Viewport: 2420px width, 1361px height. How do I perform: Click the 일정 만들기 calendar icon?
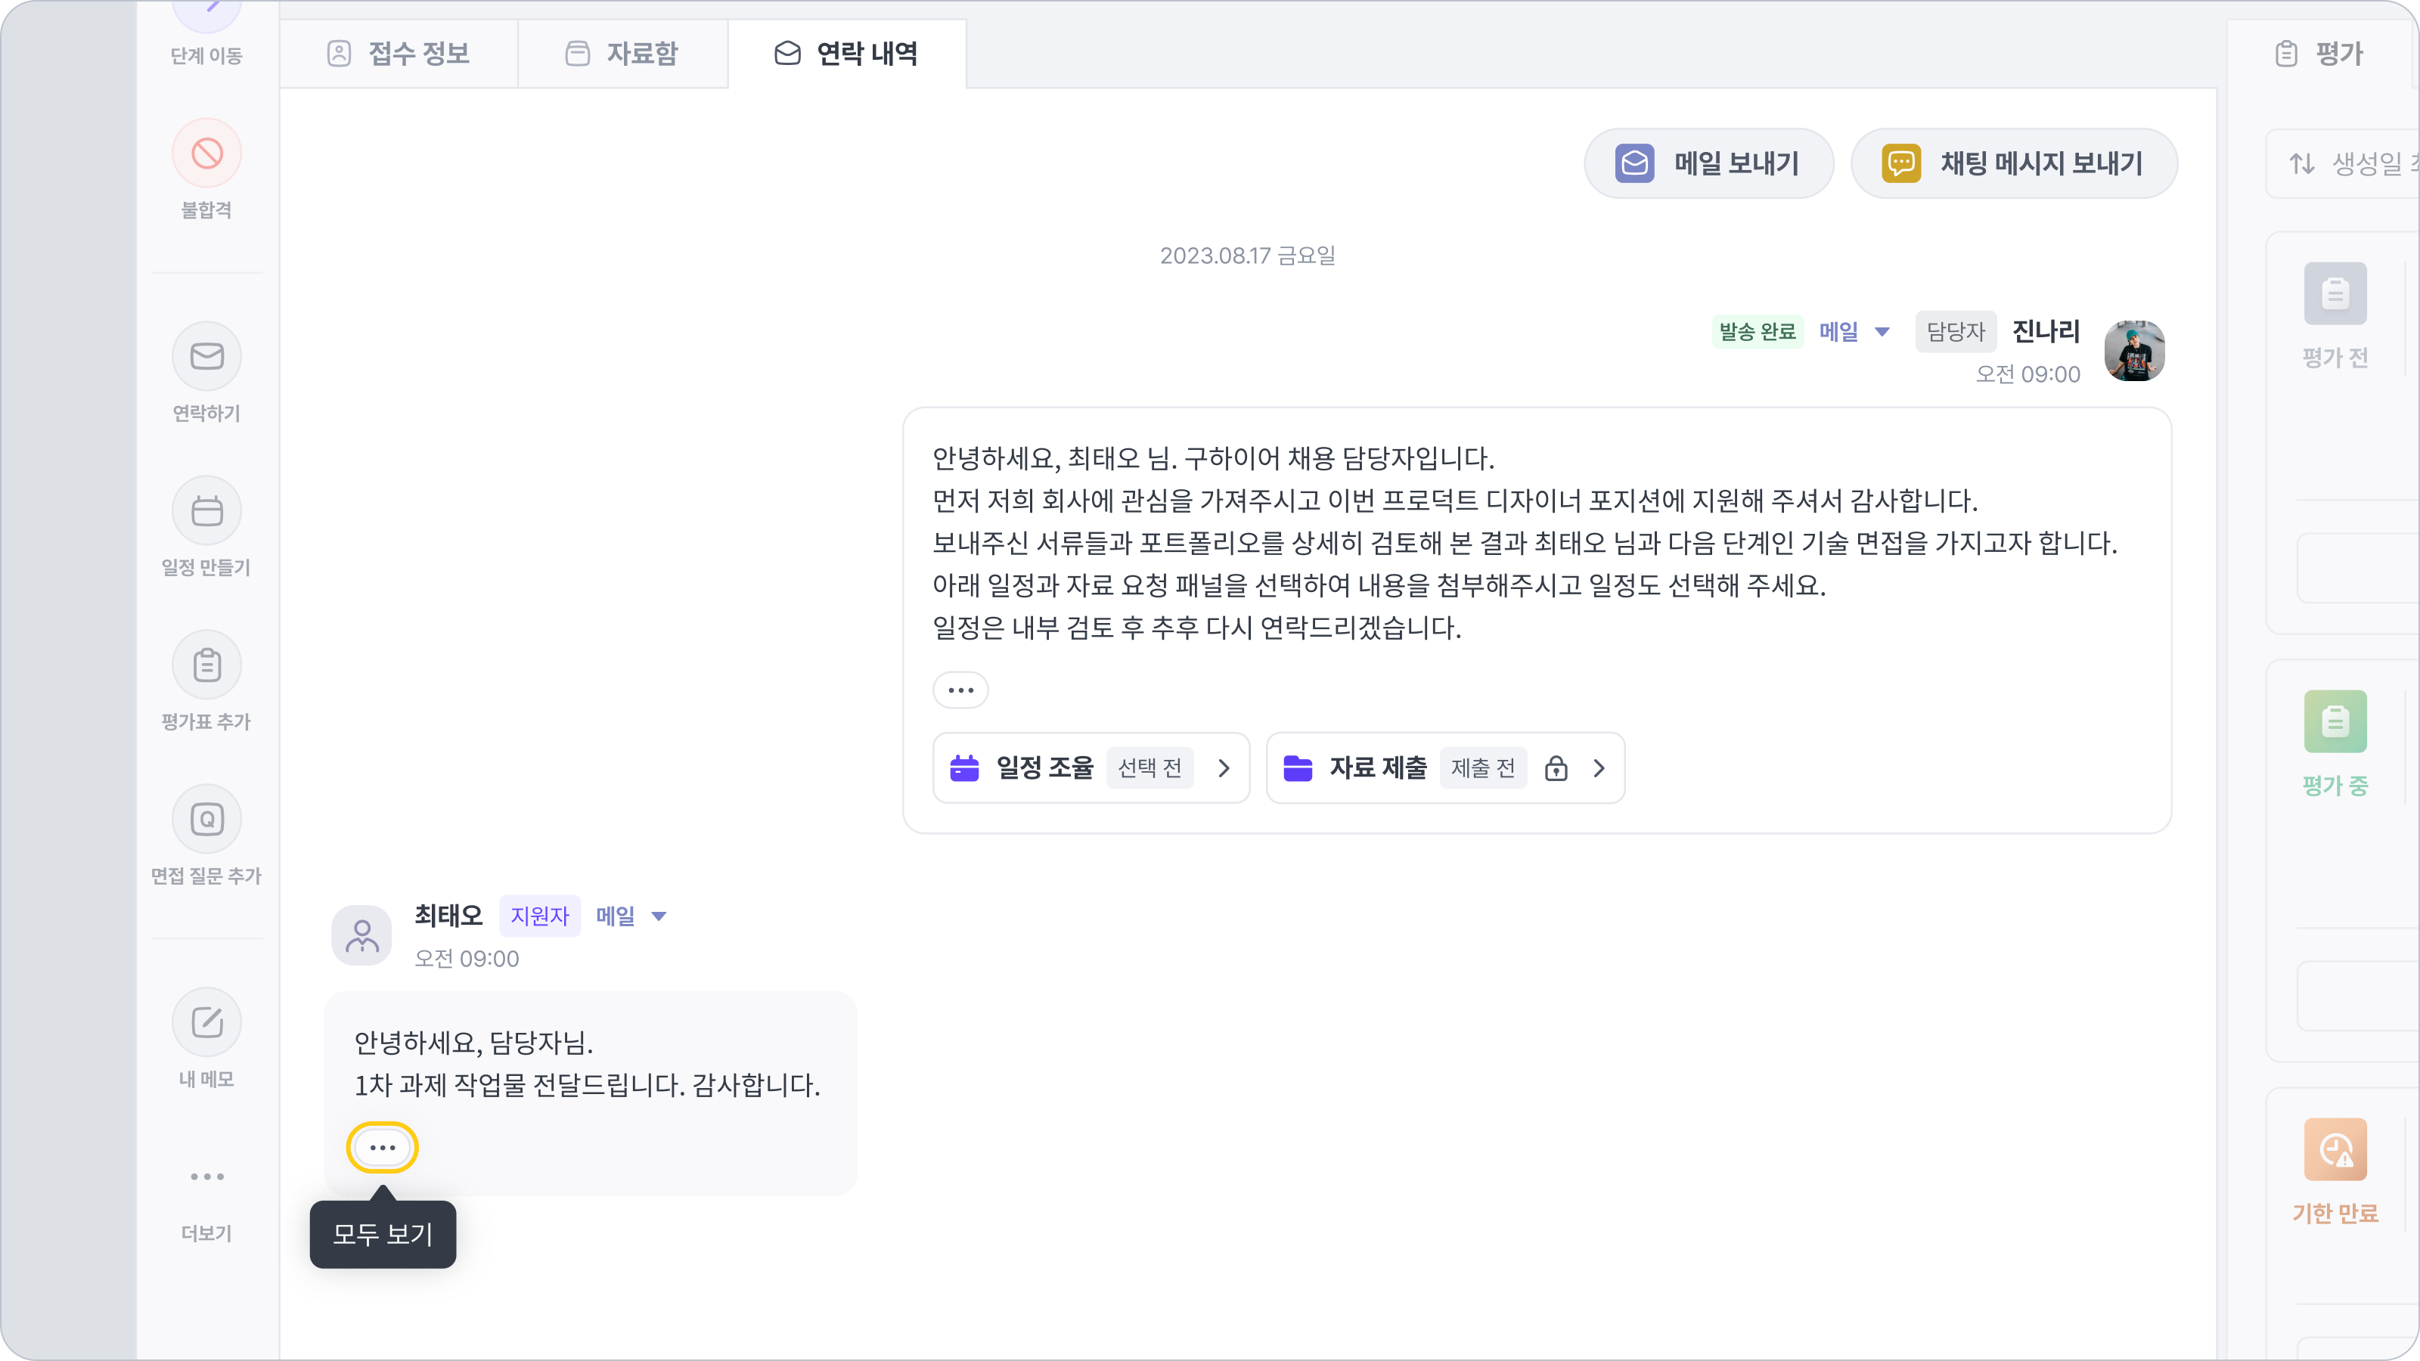pyautogui.click(x=206, y=511)
